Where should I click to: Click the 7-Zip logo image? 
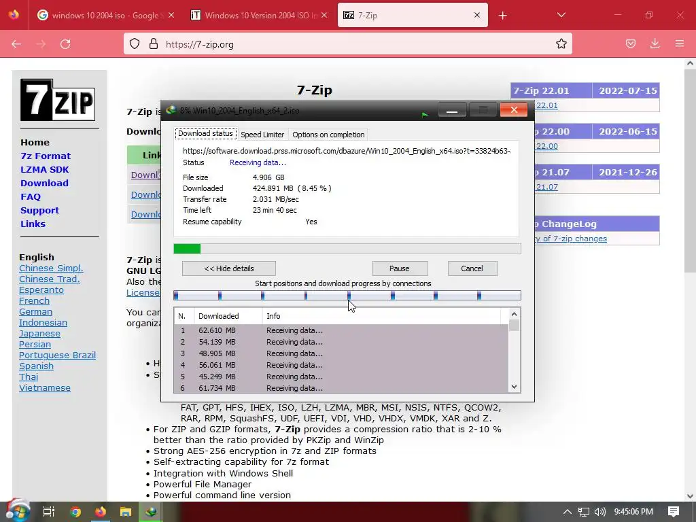click(58, 100)
